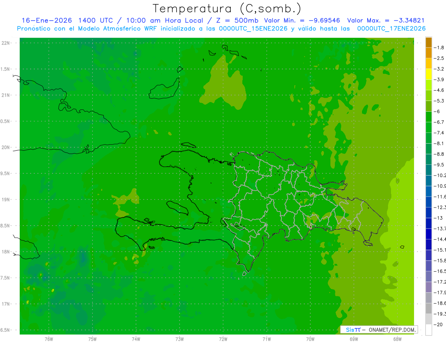Click the '18N' latitude axis label

coord(5,252)
